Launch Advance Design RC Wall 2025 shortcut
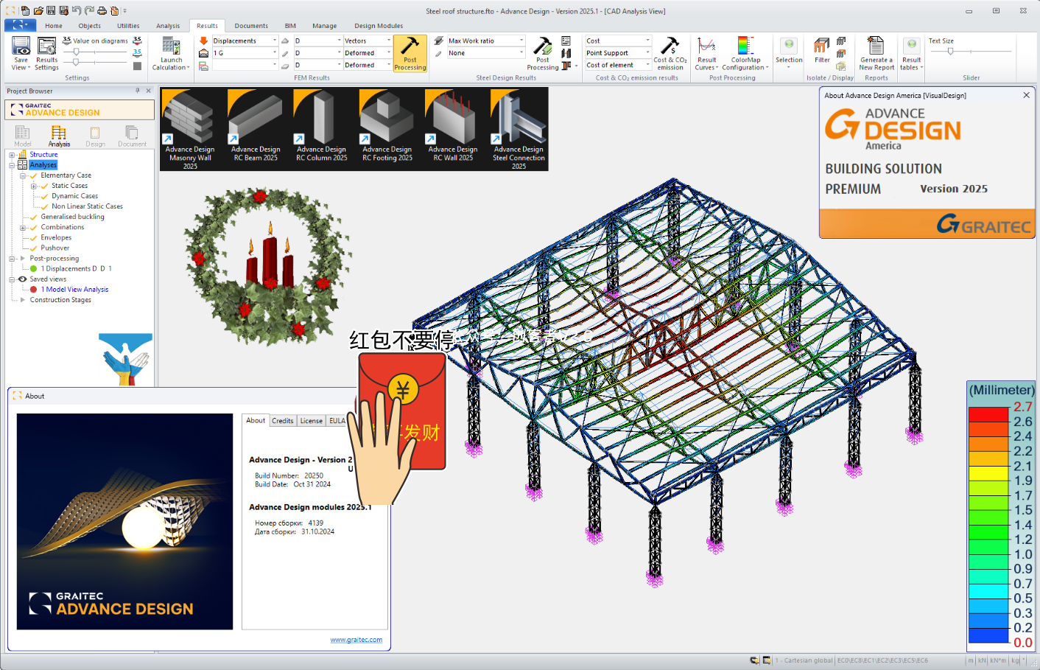Screen dimensions: 1040x670 click(x=452, y=125)
